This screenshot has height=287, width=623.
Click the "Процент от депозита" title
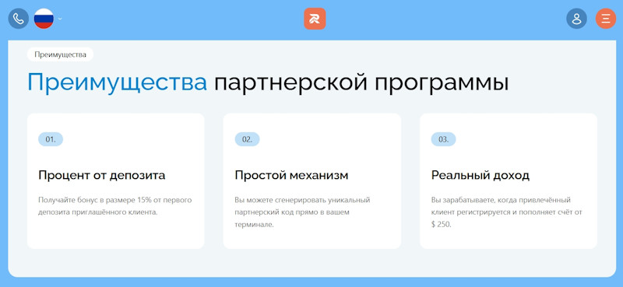click(102, 175)
